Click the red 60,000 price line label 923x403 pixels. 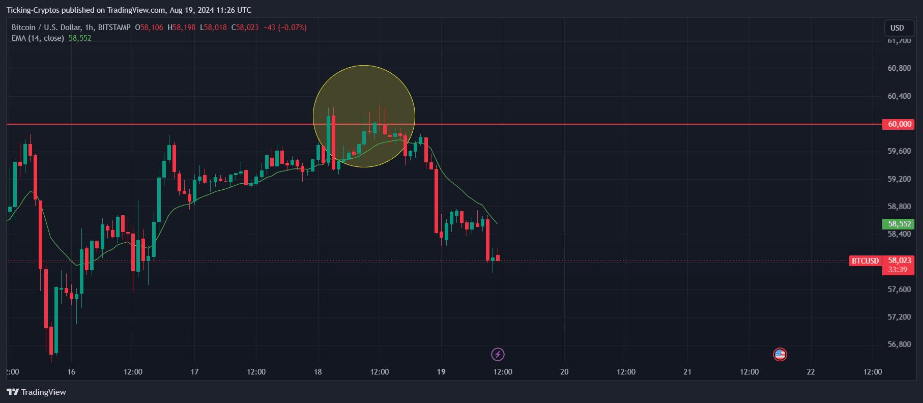pyautogui.click(x=899, y=124)
